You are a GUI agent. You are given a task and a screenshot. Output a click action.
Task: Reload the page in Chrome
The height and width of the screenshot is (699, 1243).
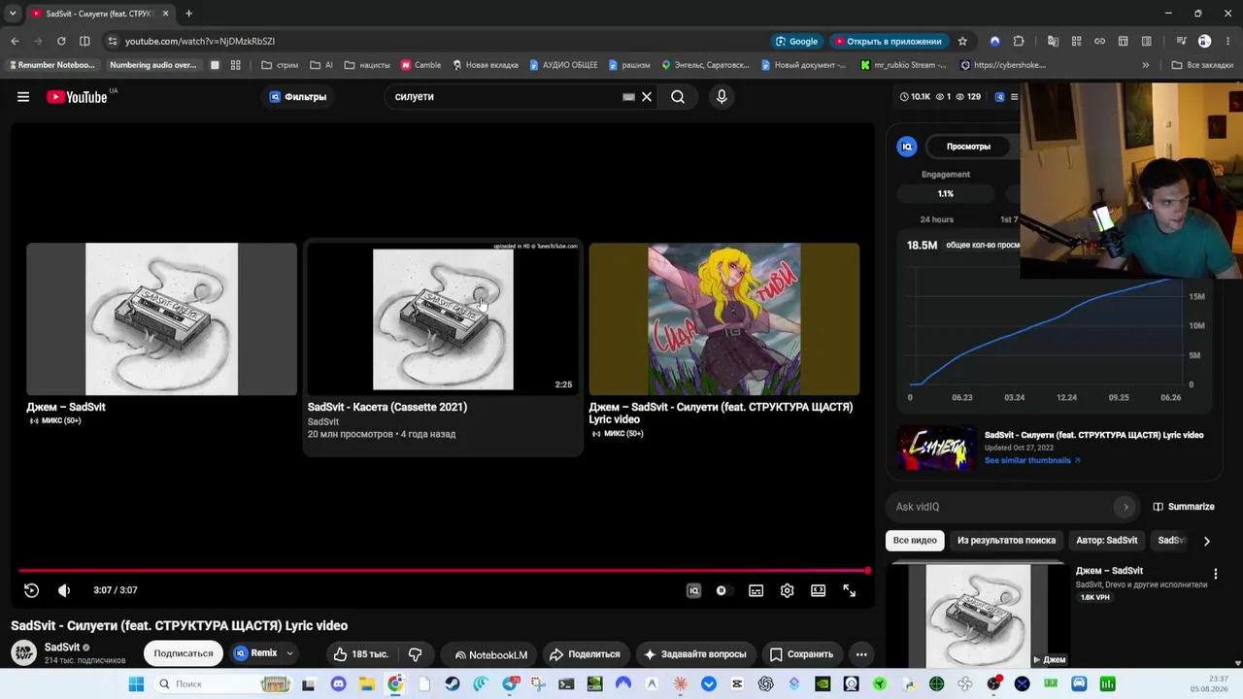click(61, 41)
